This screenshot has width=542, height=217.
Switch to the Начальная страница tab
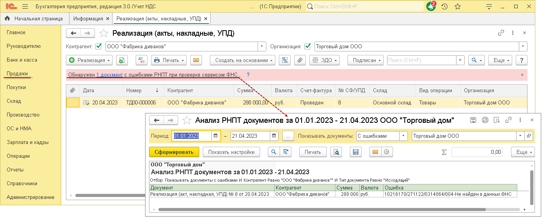pyautogui.click(x=34, y=18)
